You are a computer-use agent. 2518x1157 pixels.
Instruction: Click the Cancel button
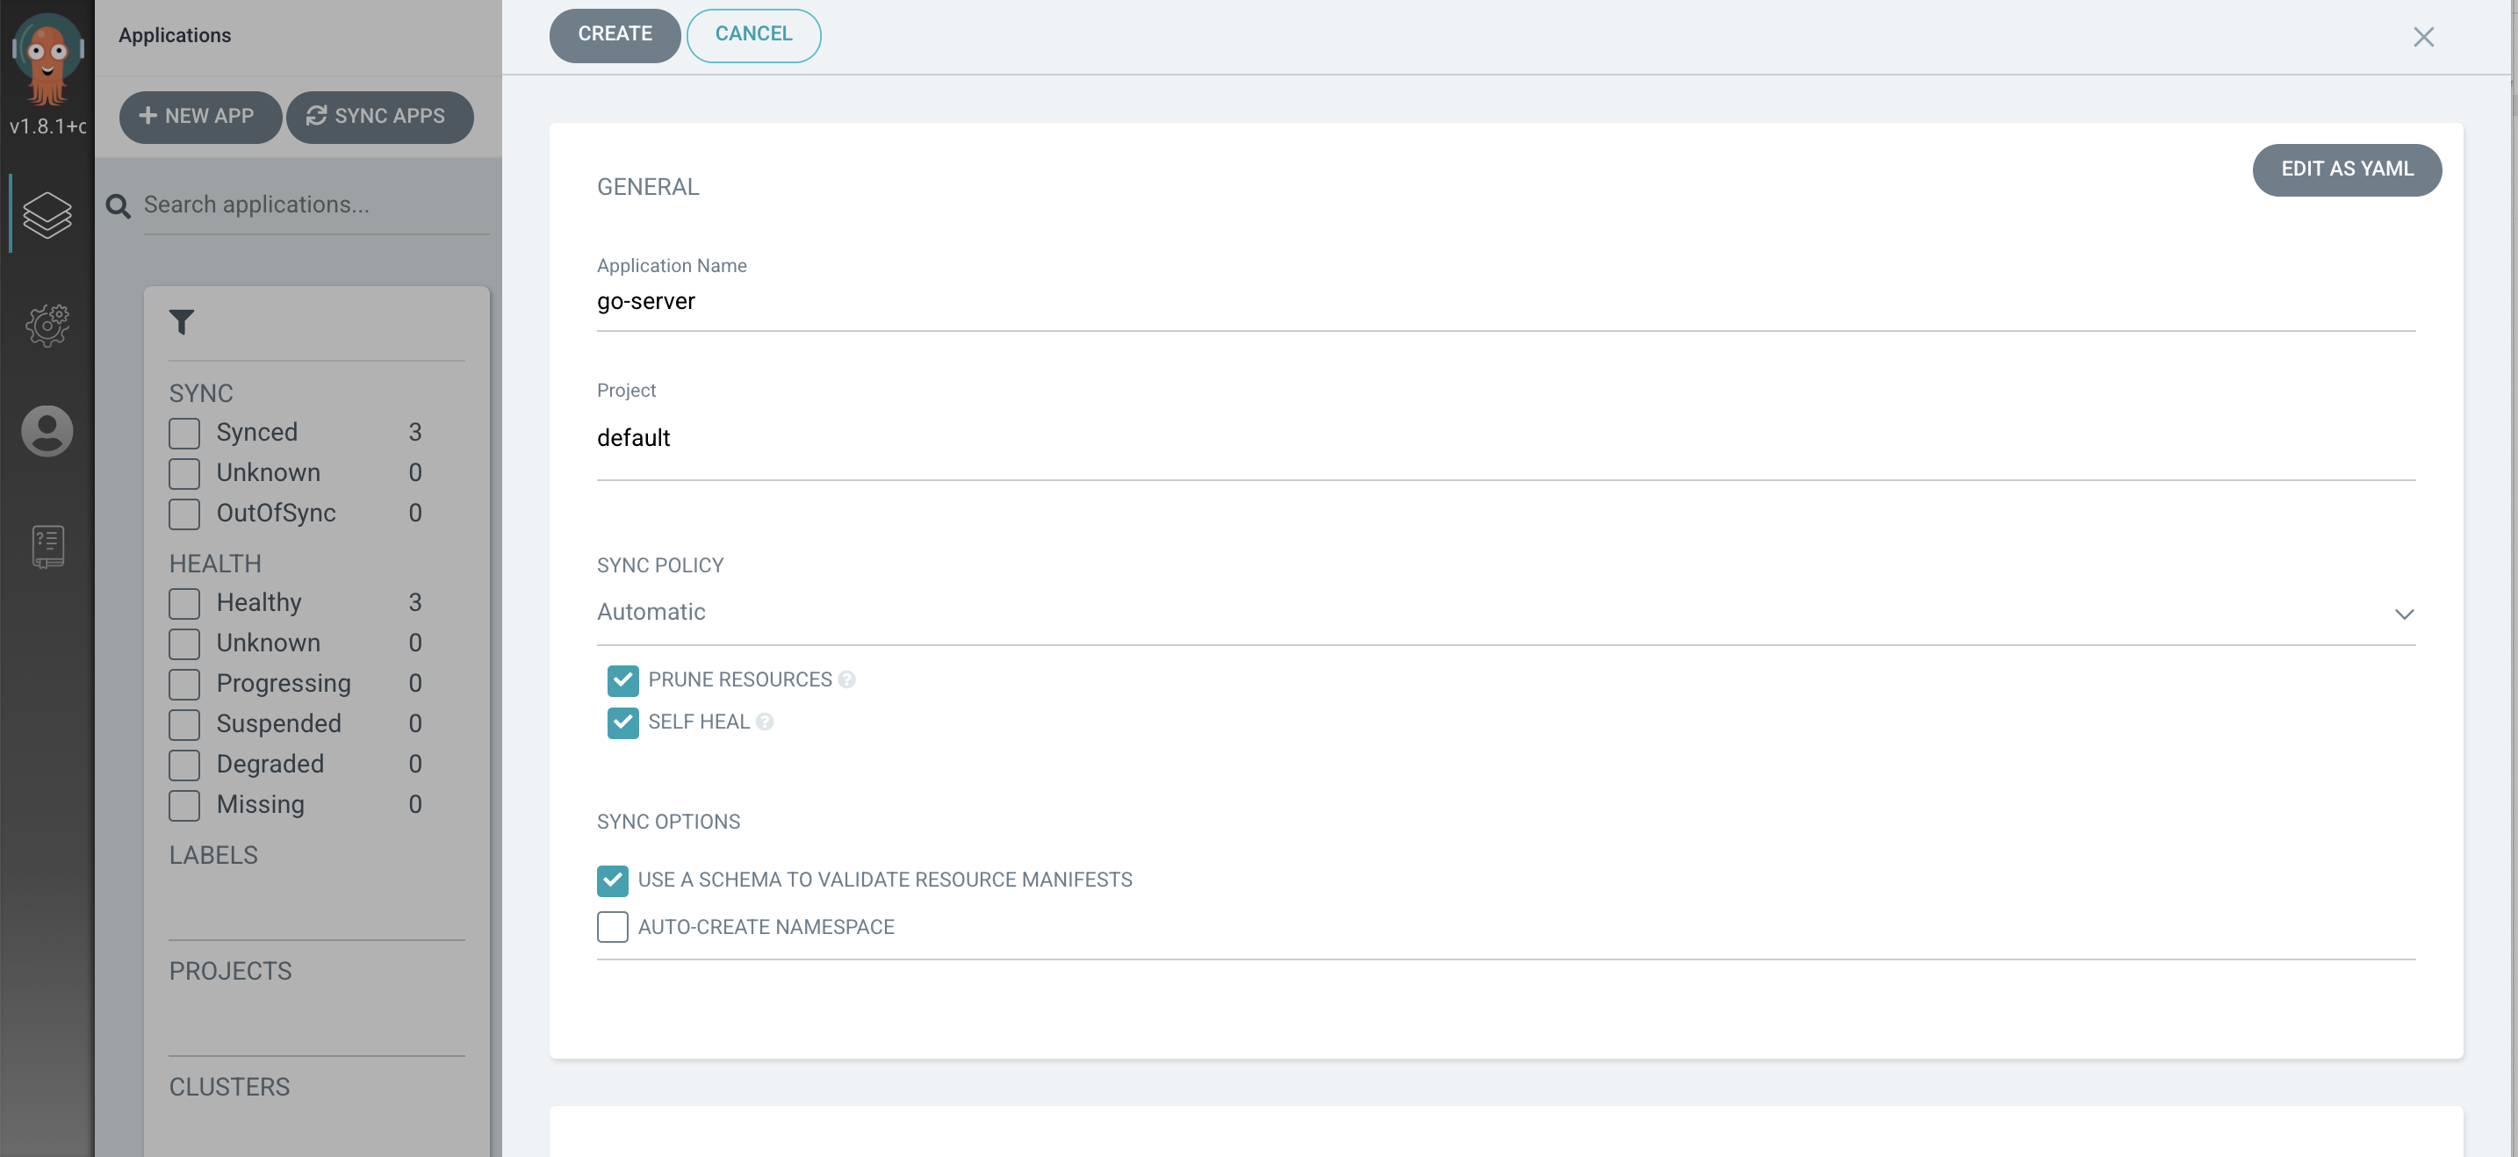pyautogui.click(x=752, y=34)
